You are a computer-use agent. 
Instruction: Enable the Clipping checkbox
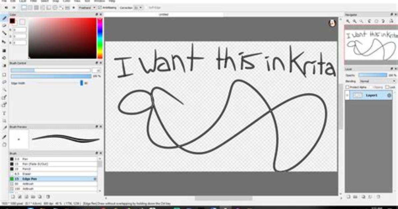tap(371, 87)
